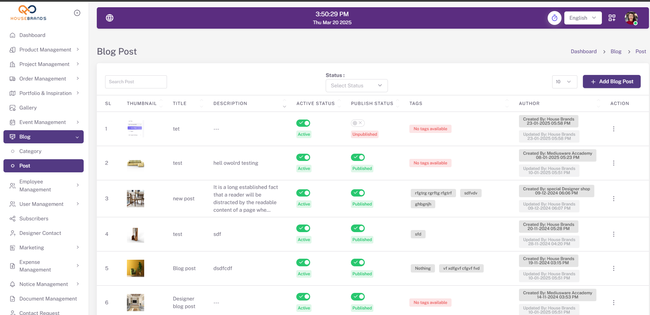Expand Product Management menu
Viewport: 650px width, 315px height.
pyautogui.click(x=45, y=50)
